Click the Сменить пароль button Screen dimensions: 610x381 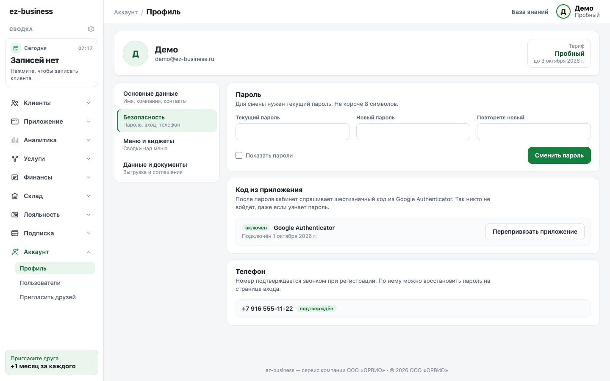pos(559,155)
